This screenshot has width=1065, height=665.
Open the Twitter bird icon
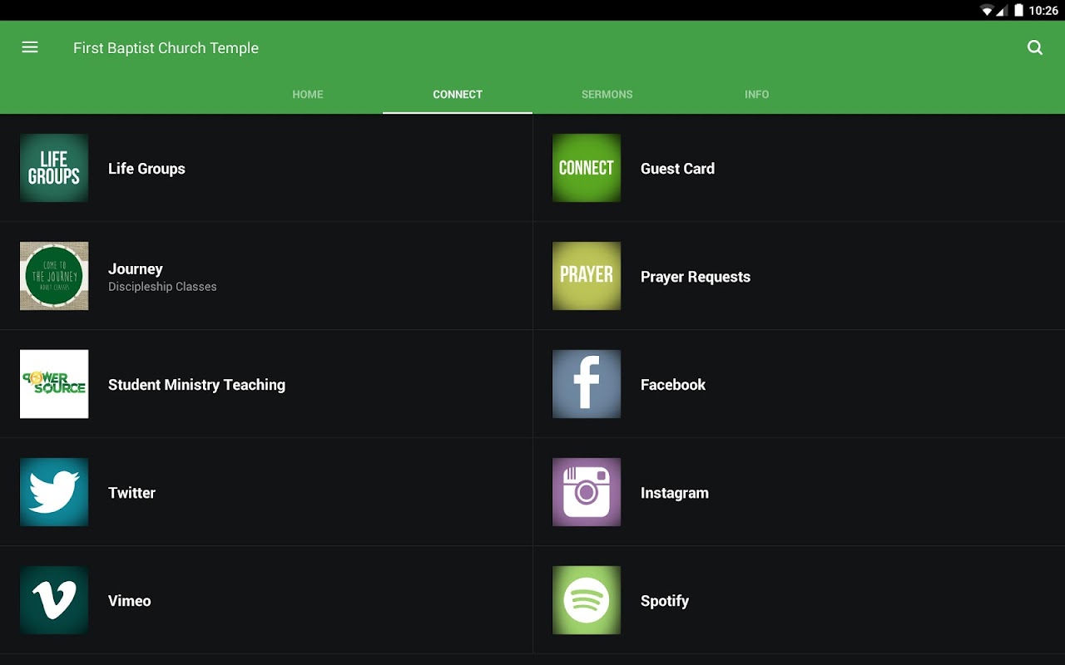pos(54,492)
